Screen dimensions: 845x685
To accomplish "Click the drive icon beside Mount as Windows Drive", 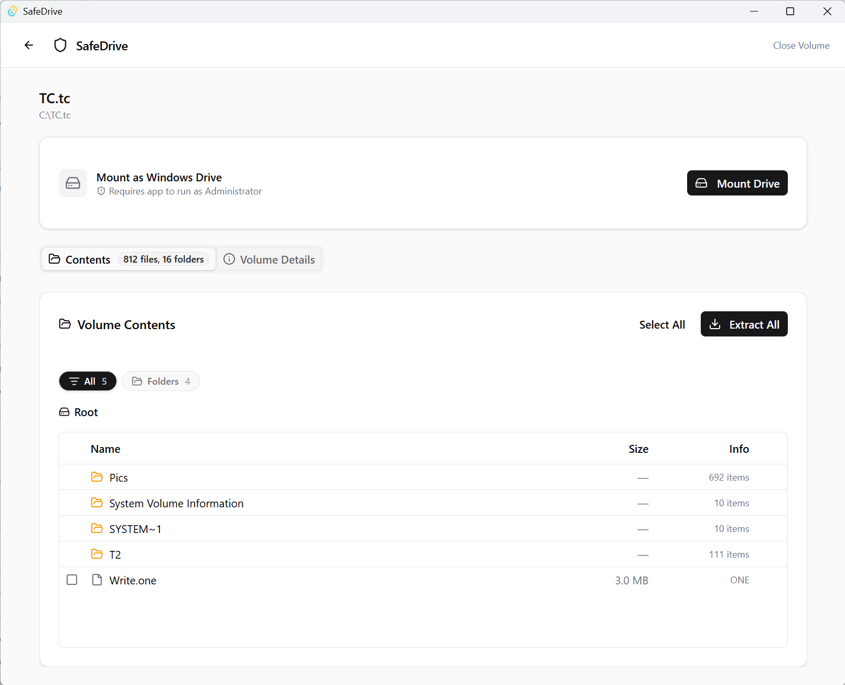I will coord(73,183).
